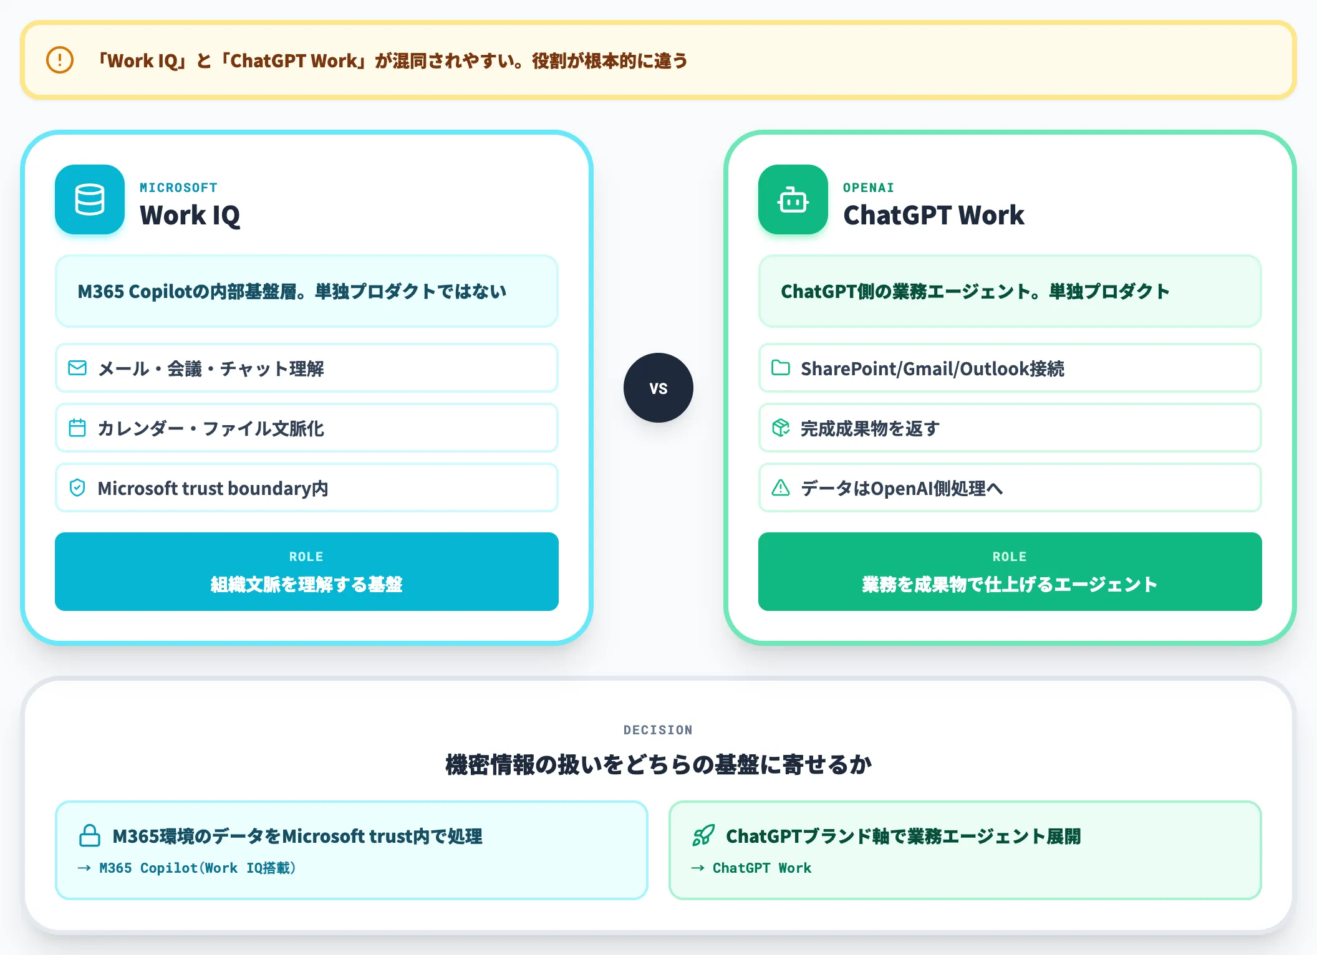Click the green ROLE 業務を成果物で仕上げるエージェント block
Image resolution: width=1317 pixels, height=955 pixels.
pyautogui.click(x=1010, y=572)
